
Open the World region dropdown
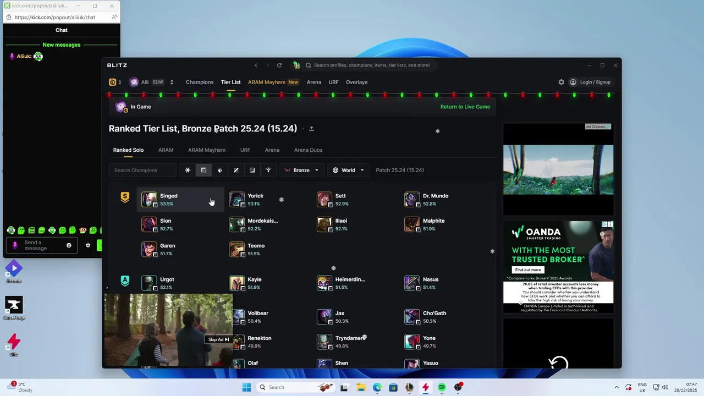pos(349,170)
